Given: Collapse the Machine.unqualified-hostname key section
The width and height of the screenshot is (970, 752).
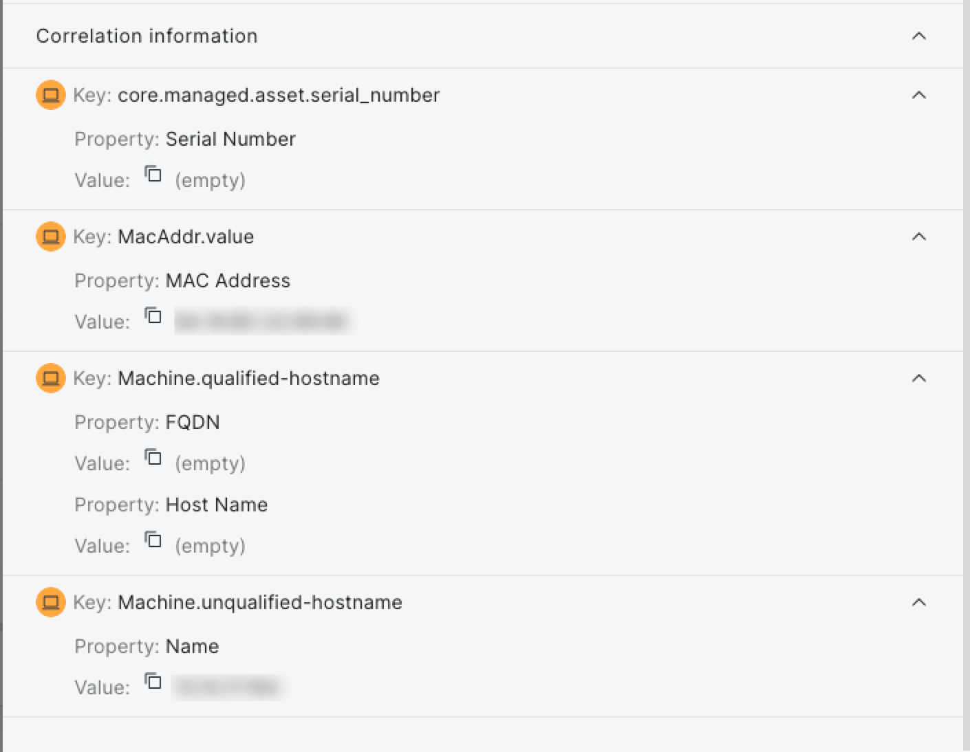Looking at the screenshot, I should point(918,602).
